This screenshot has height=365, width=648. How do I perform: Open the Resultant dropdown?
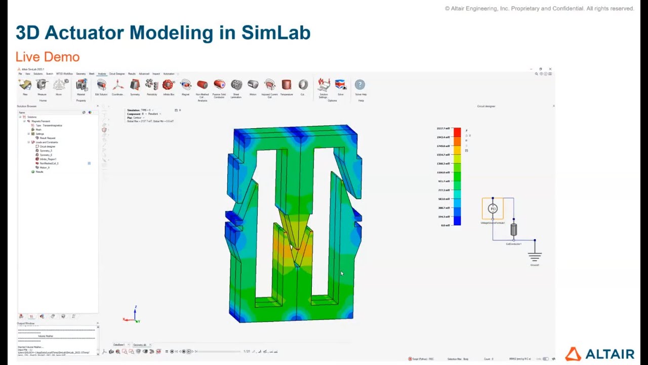[154, 114]
